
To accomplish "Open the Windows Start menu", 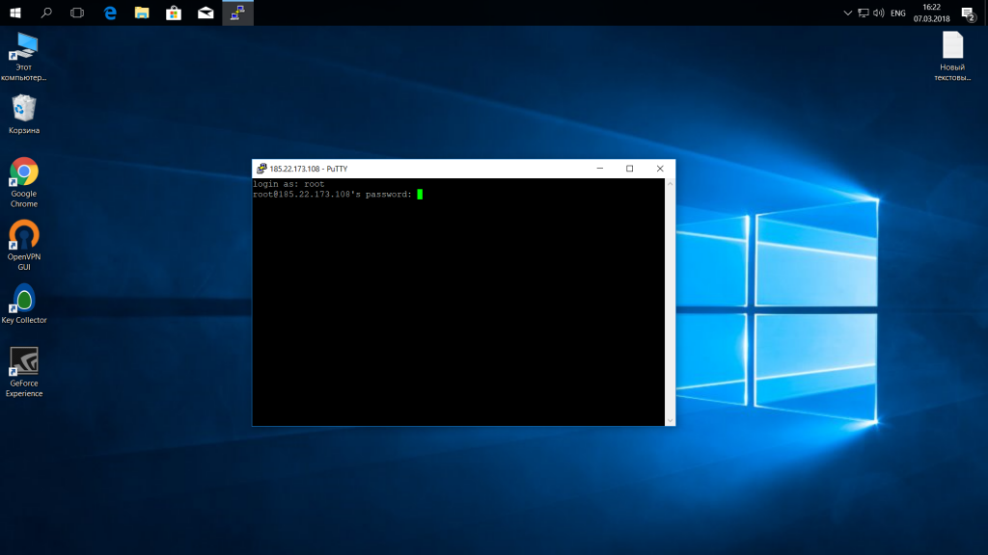I will (15, 13).
